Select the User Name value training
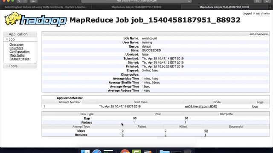The image size is (273, 153). (147, 42)
